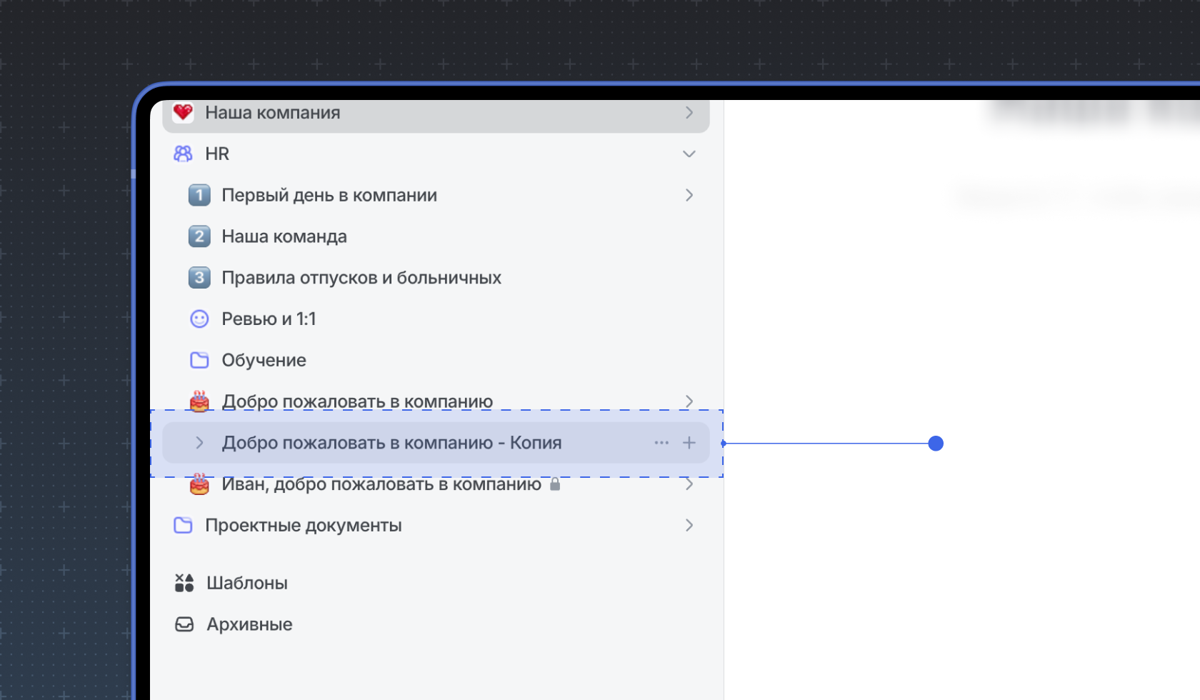Click the number 1 badge icon

click(199, 195)
